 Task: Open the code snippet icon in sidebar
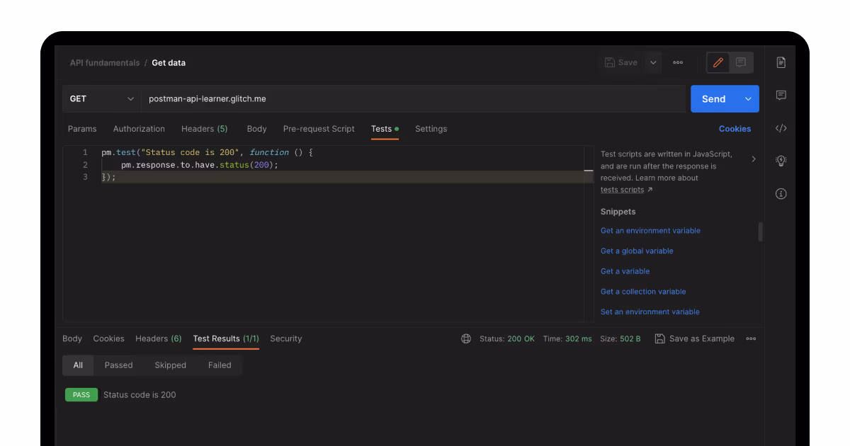pos(781,128)
